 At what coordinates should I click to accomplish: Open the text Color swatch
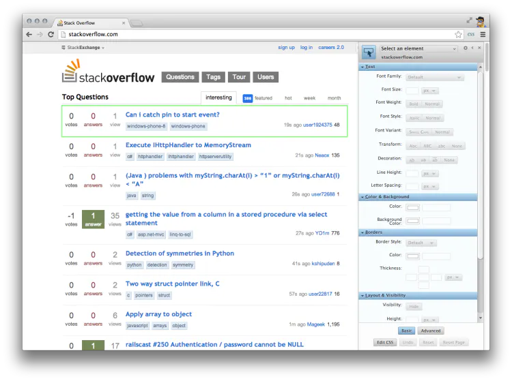(x=413, y=208)
